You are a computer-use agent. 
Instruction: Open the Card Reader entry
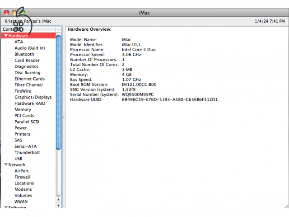[x=27, y=60]
